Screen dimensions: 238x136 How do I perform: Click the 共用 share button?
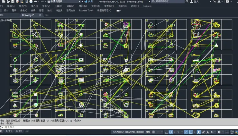88,2
